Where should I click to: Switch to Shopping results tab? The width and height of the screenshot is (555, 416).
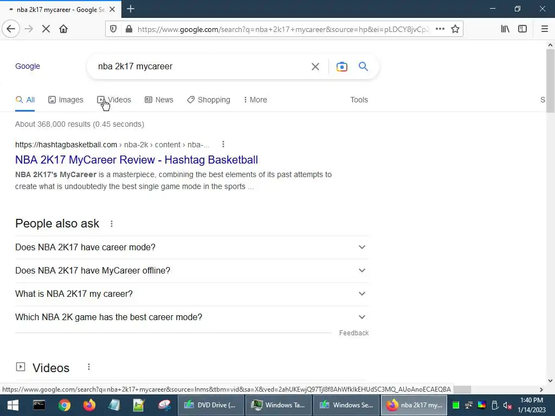[x=209, y=100]
